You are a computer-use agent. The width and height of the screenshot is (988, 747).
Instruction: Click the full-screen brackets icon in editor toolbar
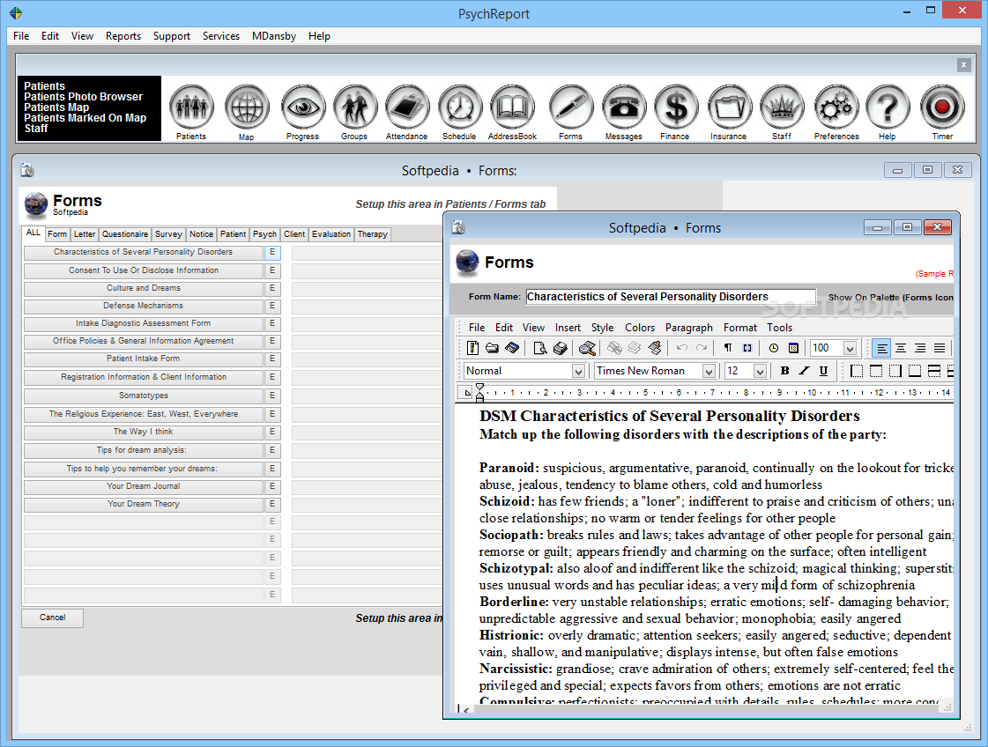pos(747,348)
